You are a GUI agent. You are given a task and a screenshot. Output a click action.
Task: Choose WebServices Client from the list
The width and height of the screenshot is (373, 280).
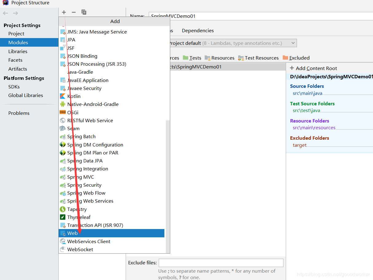coord(112,241)
